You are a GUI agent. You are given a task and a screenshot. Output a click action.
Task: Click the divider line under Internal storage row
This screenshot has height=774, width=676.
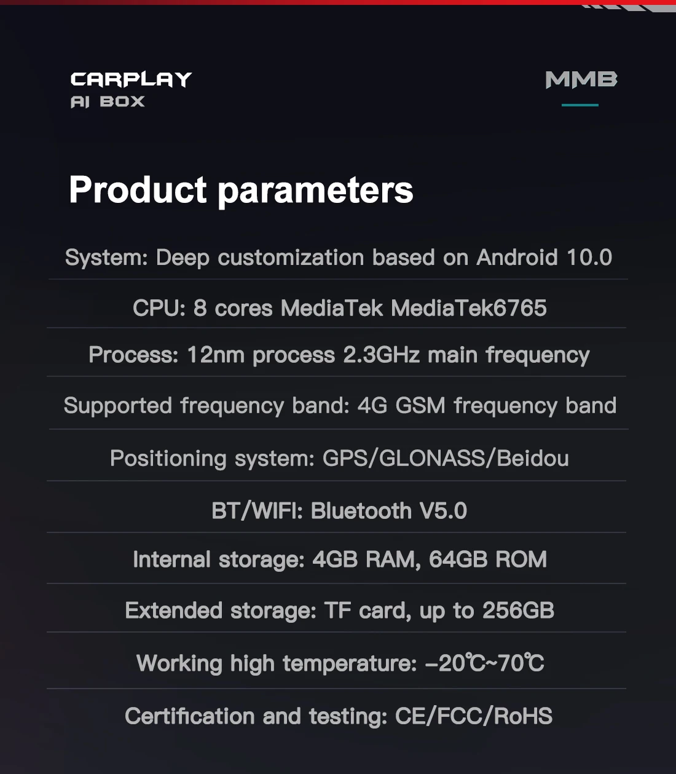pyautogui.click(x=337, y=583)
